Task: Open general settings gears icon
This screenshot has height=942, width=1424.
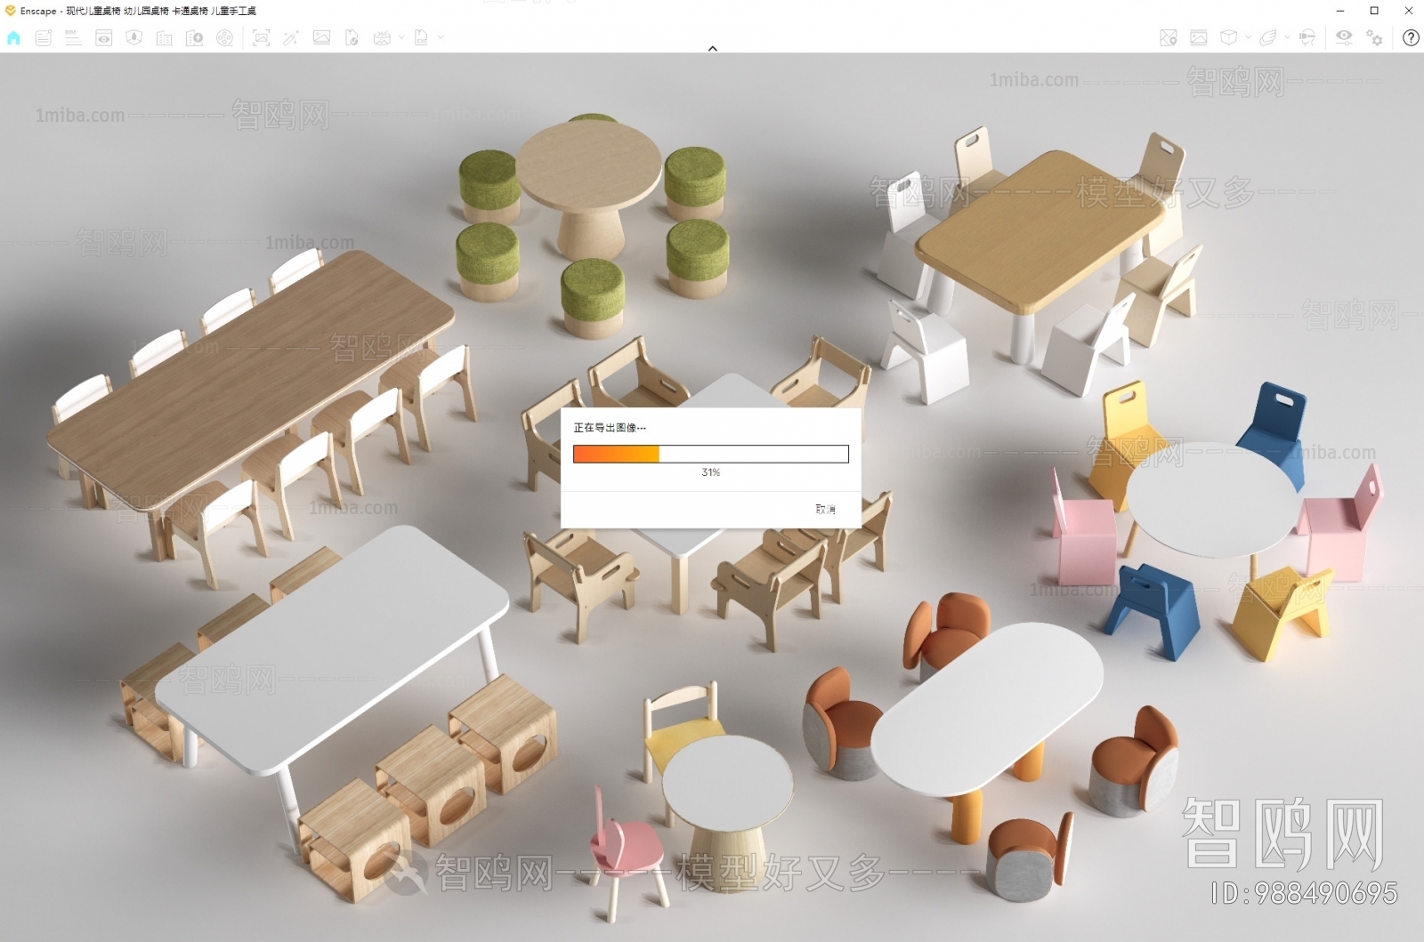Action: coord(1375,37)
